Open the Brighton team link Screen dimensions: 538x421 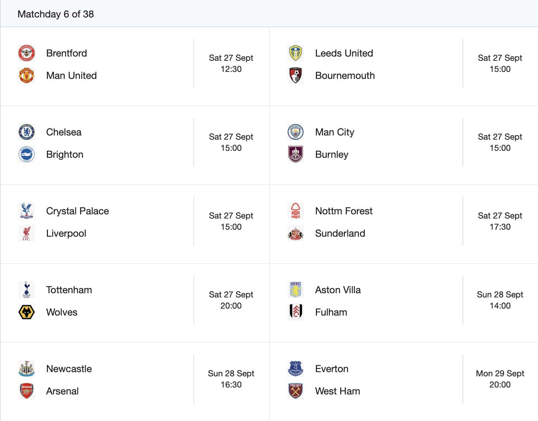(x=65, y=154)
